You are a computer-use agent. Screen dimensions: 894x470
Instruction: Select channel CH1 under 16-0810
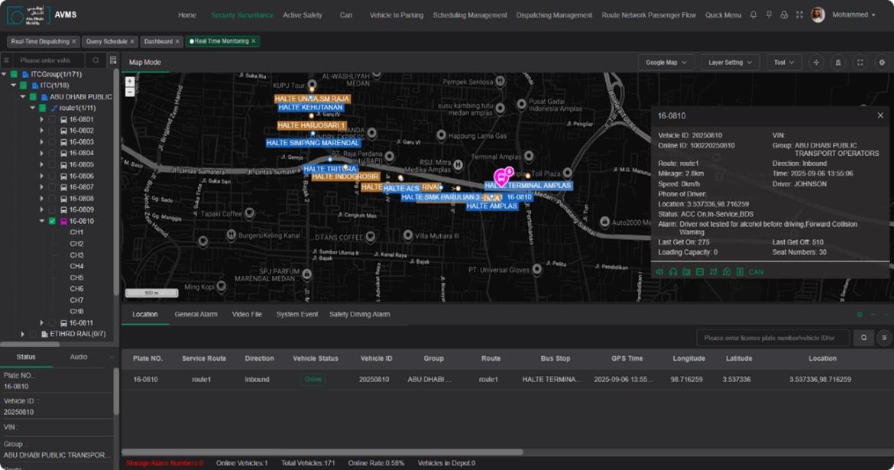[76, 232]
